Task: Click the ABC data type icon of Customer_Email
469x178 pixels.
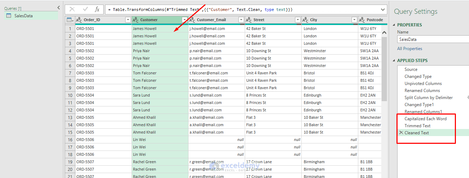Action: tap(192, 20)
